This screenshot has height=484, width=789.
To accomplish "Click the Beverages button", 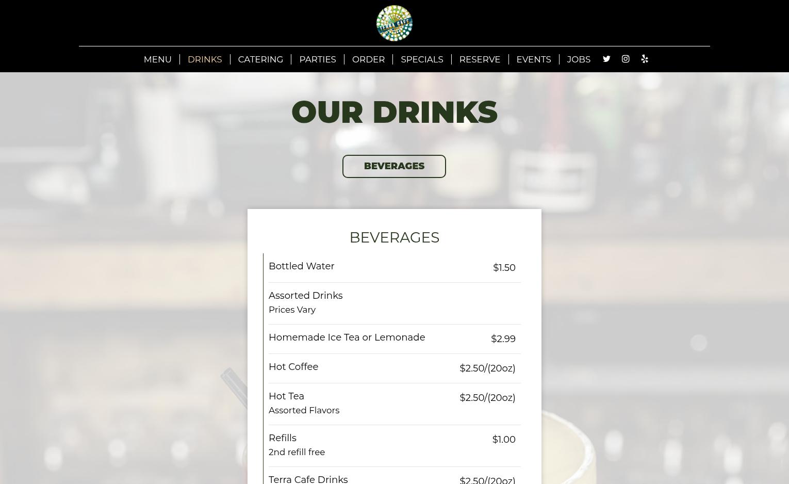I will tap(394, 166).
